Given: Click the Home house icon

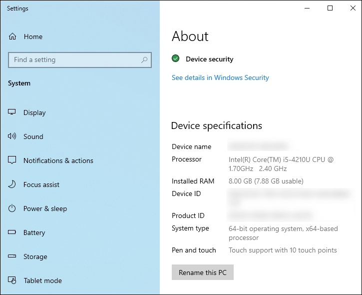Looking at the screenshot, I should coord(12,36).
